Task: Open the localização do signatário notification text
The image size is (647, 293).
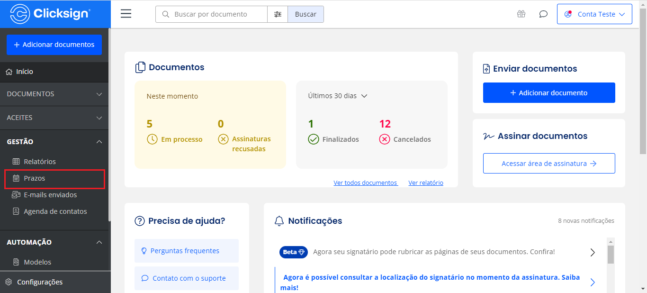Action: click(431, 283)
